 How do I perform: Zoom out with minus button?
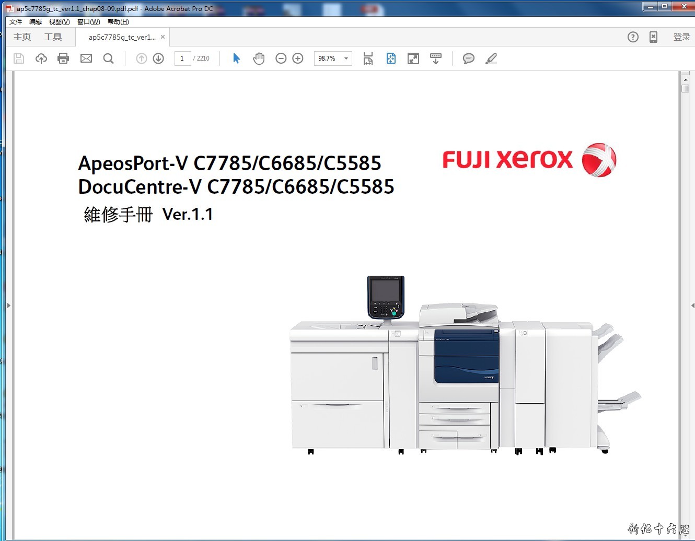[281, 58]
